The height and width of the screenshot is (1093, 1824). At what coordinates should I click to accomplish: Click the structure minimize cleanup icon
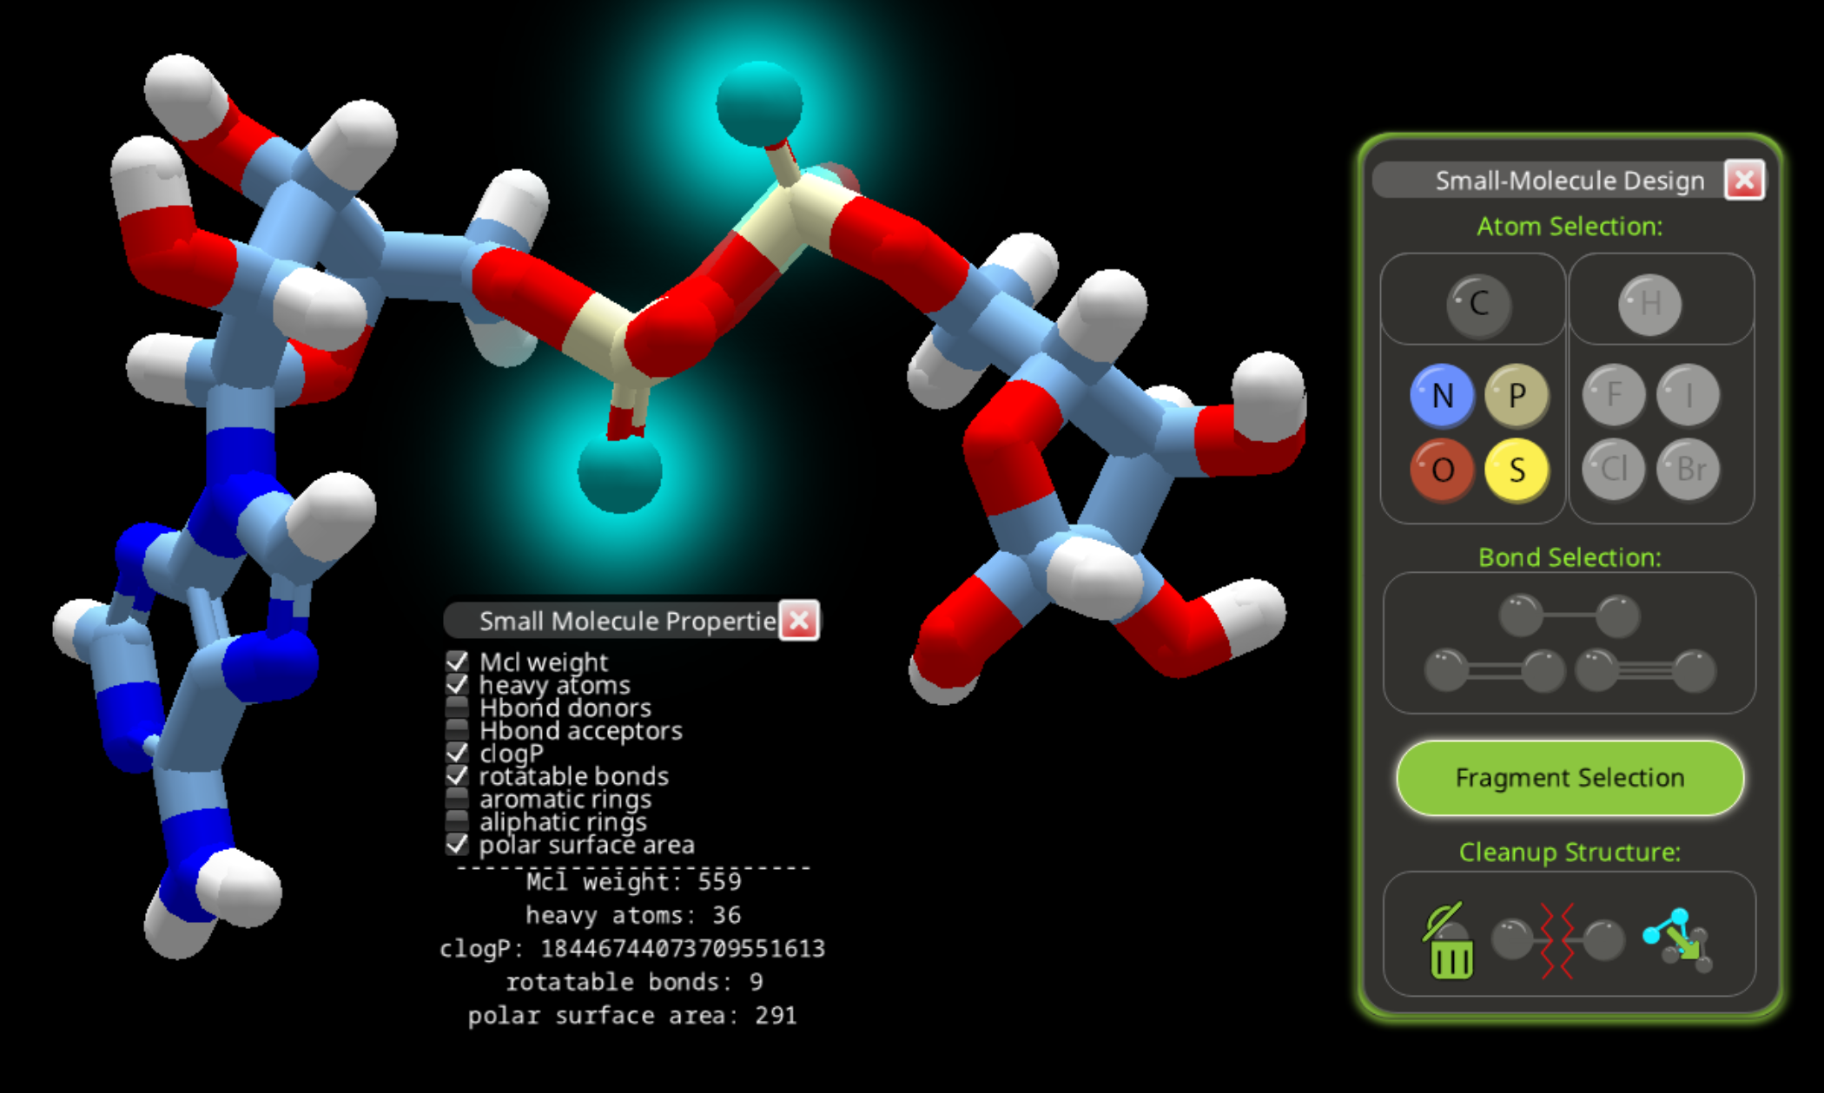point(1678,941)
